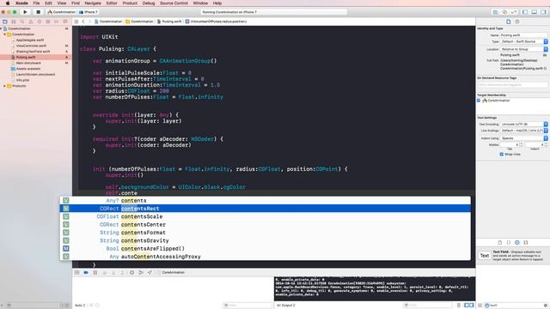Go back in editor history
This screenshot has width=550, height=309.
pos(83,21)
